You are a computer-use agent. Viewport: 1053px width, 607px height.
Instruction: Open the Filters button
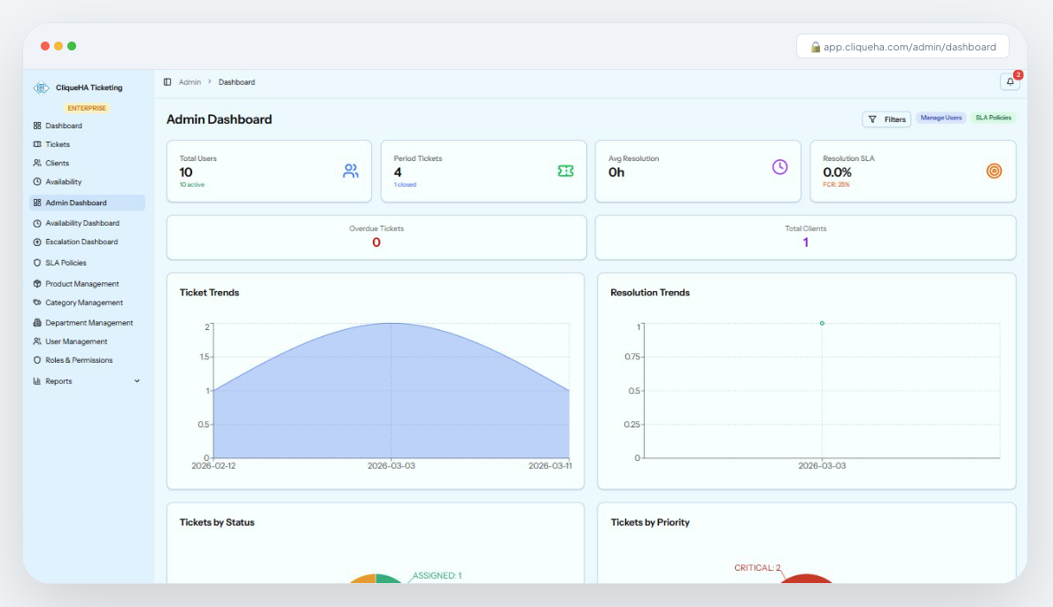[887, 119]
